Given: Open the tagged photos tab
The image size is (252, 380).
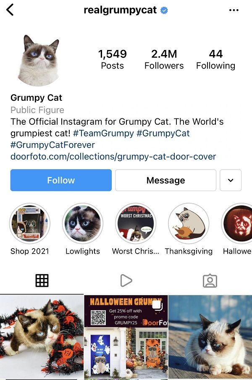Looking at the screenshot, I should click(210, 280).
